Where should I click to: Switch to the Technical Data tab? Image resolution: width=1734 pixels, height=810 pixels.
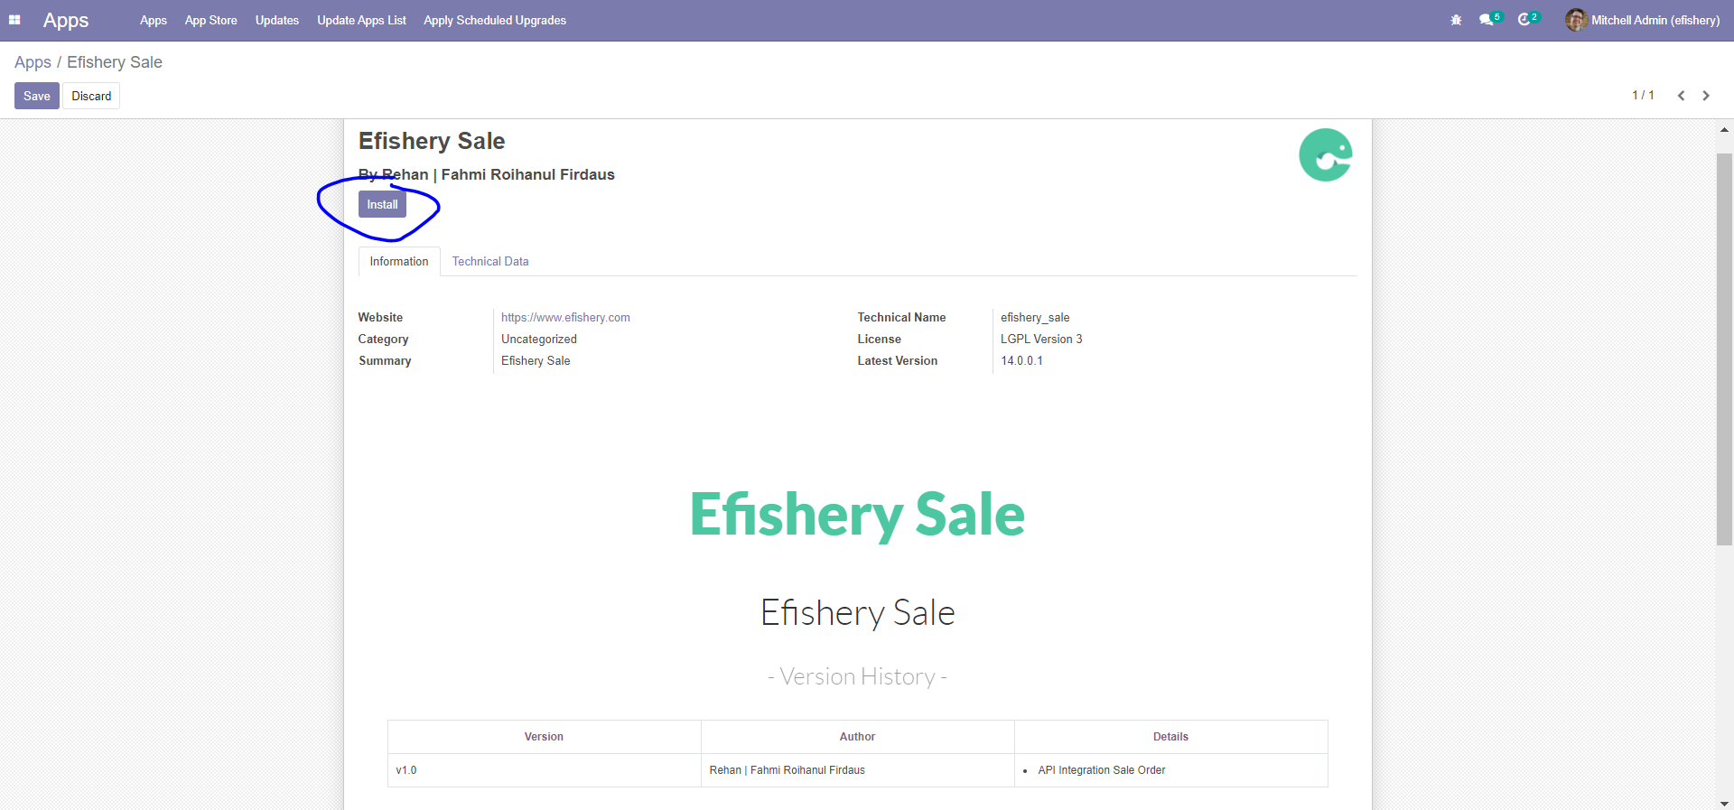click(490, 262)
